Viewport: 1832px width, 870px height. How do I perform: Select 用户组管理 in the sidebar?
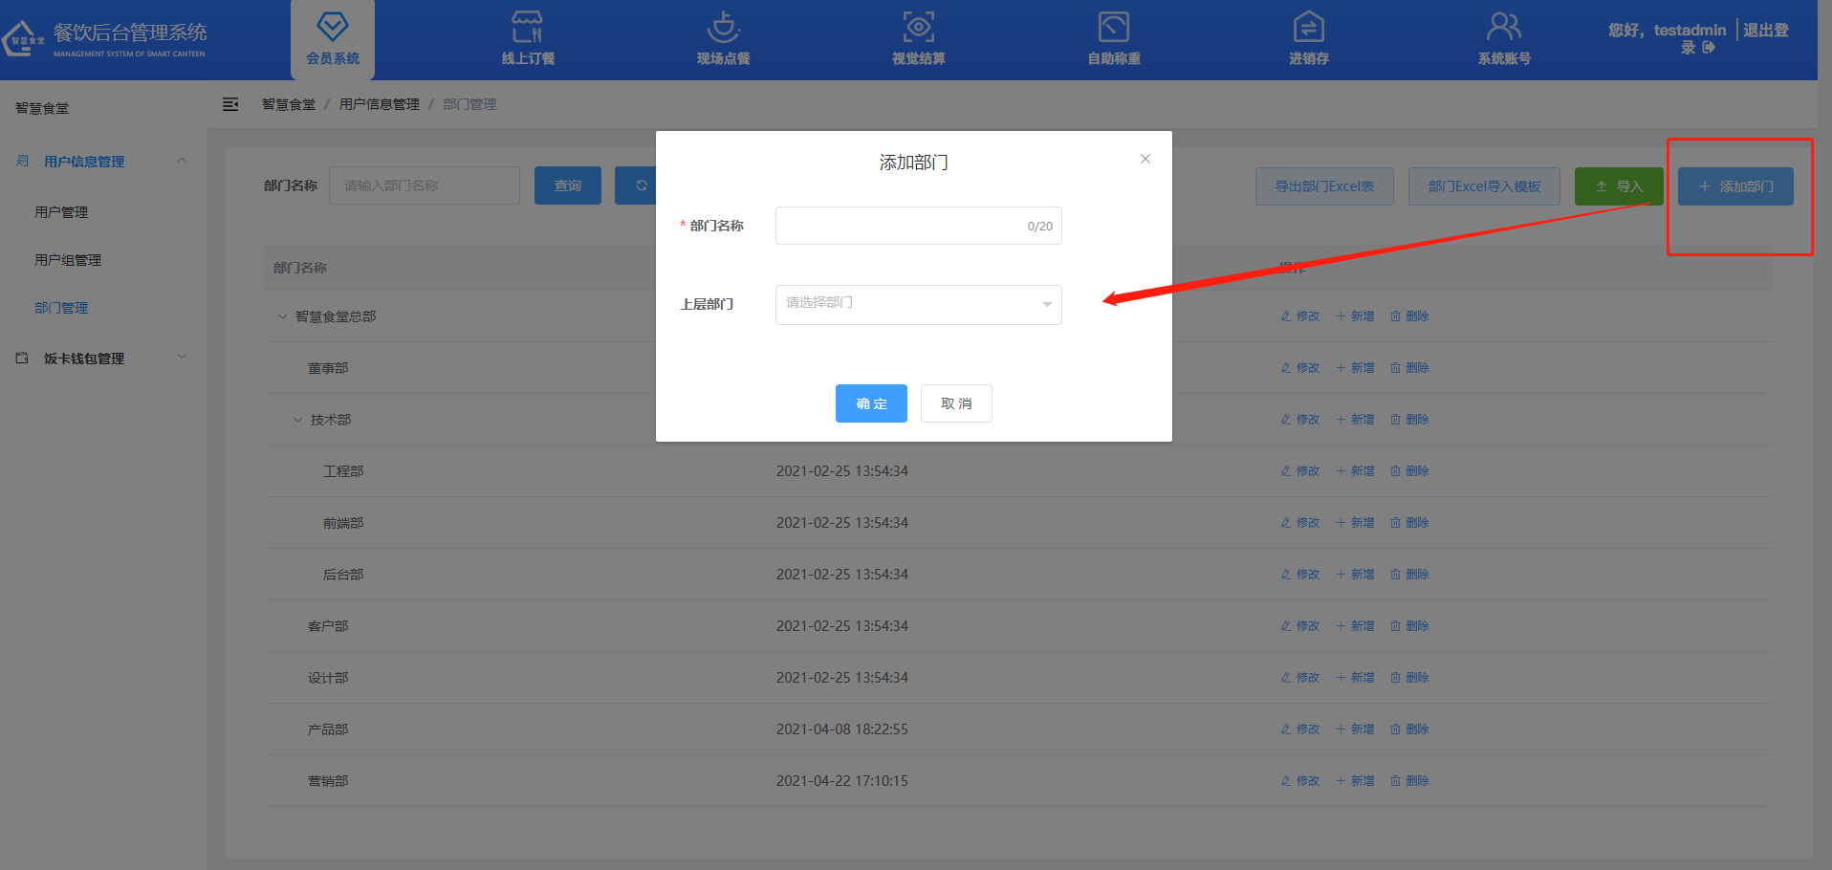68,260
